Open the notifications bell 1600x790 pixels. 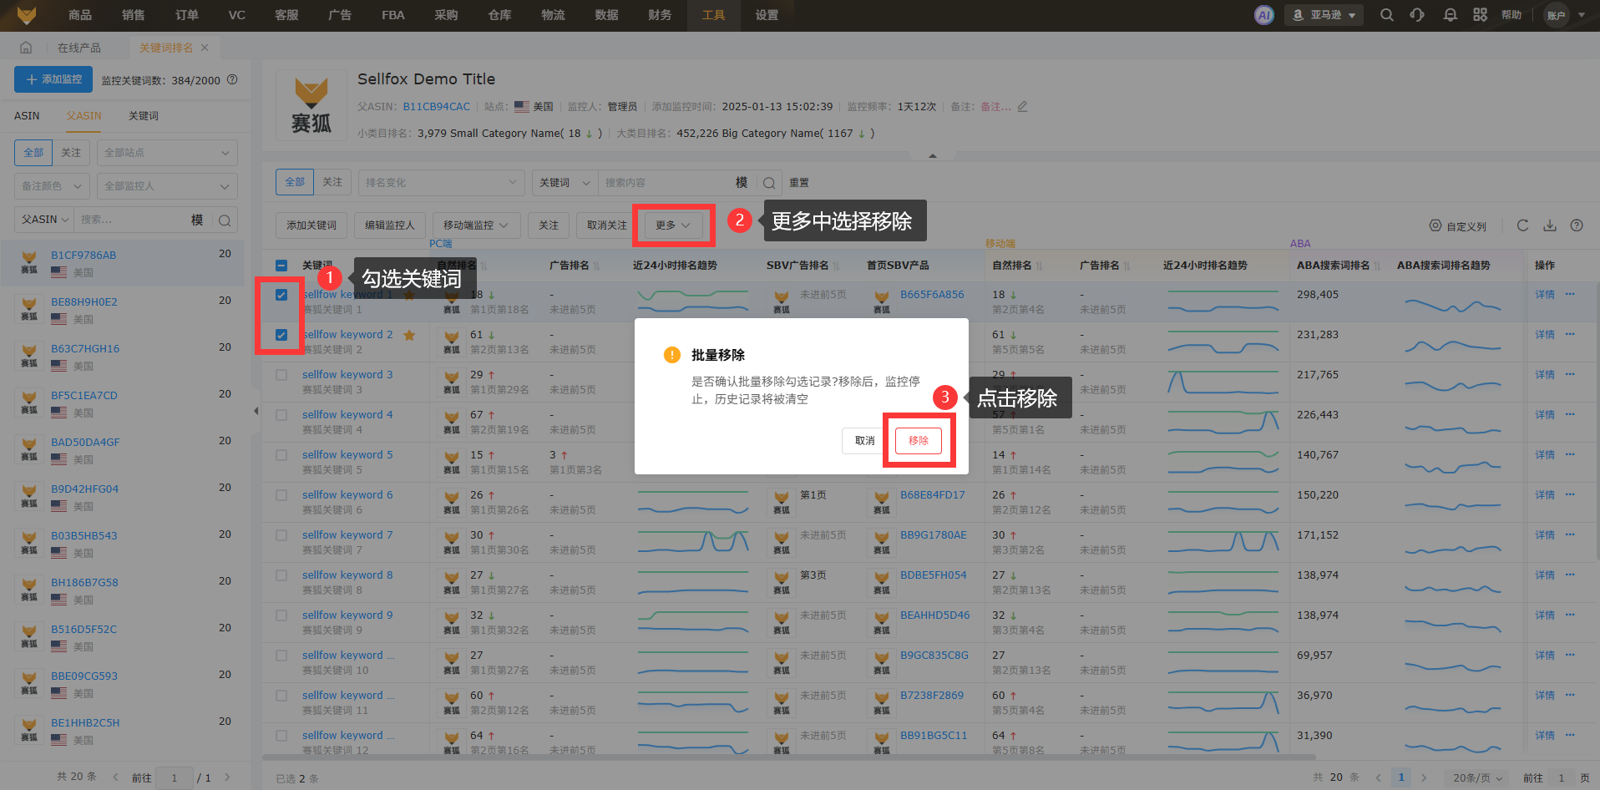pos(1451,15)
